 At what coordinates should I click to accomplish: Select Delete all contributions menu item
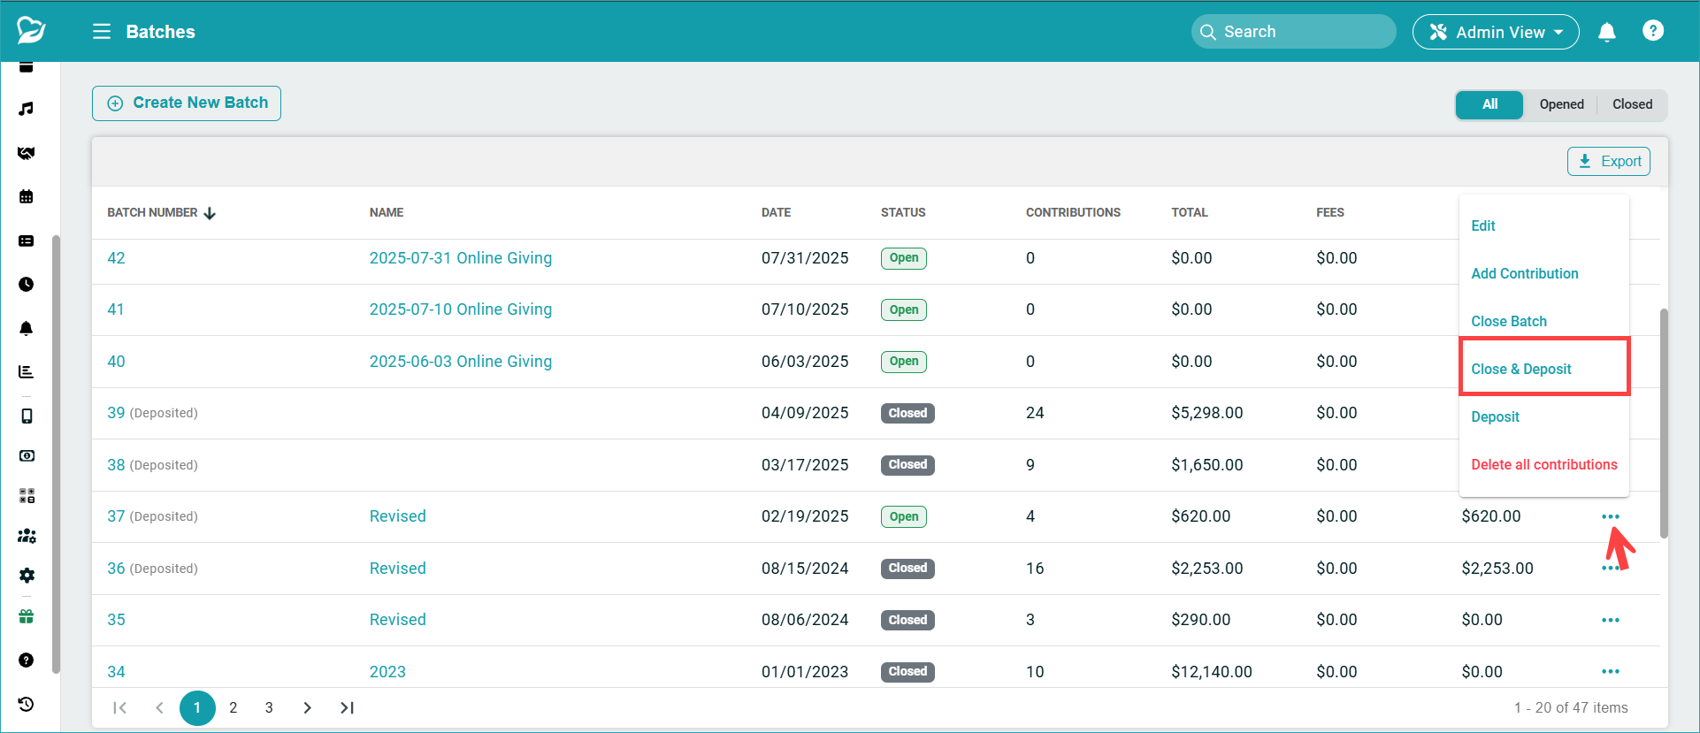1543,464
